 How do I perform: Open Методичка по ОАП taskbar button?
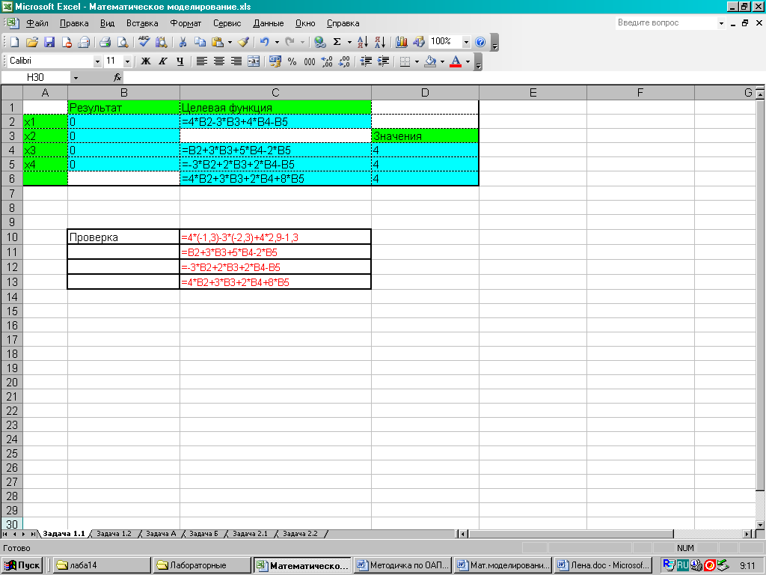point(403,565)
